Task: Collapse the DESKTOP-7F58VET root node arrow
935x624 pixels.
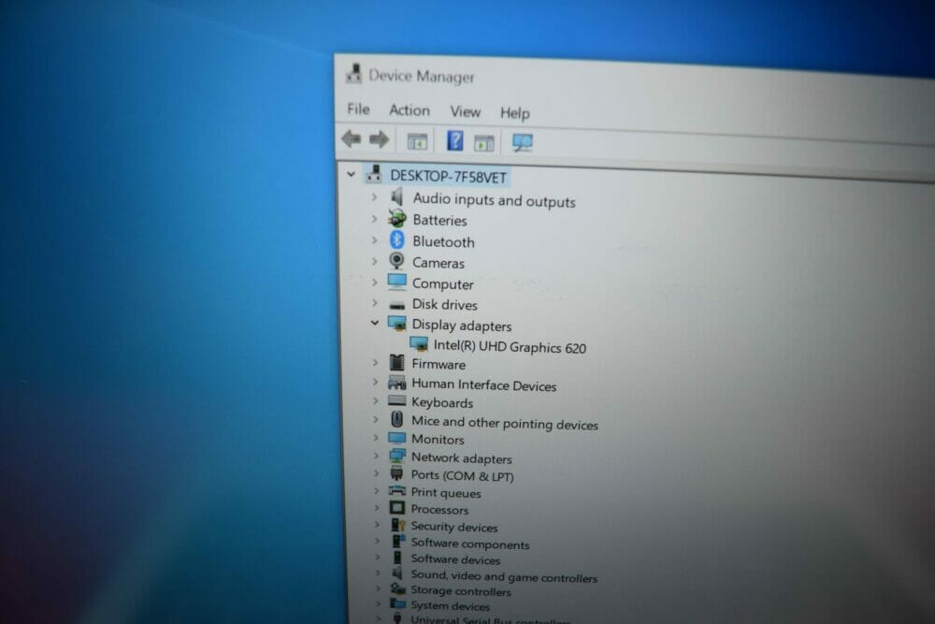Action: [x=352, y=174]
